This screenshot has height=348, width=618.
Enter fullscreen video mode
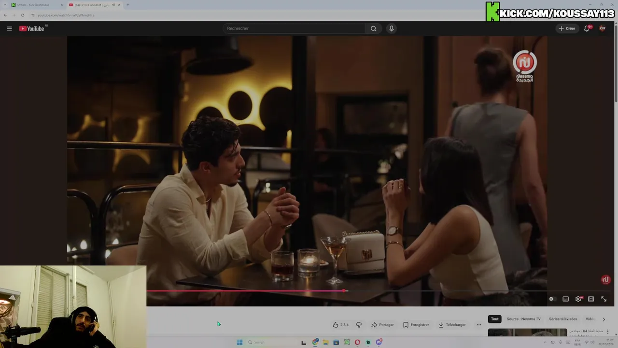click(x=604, y=299)
